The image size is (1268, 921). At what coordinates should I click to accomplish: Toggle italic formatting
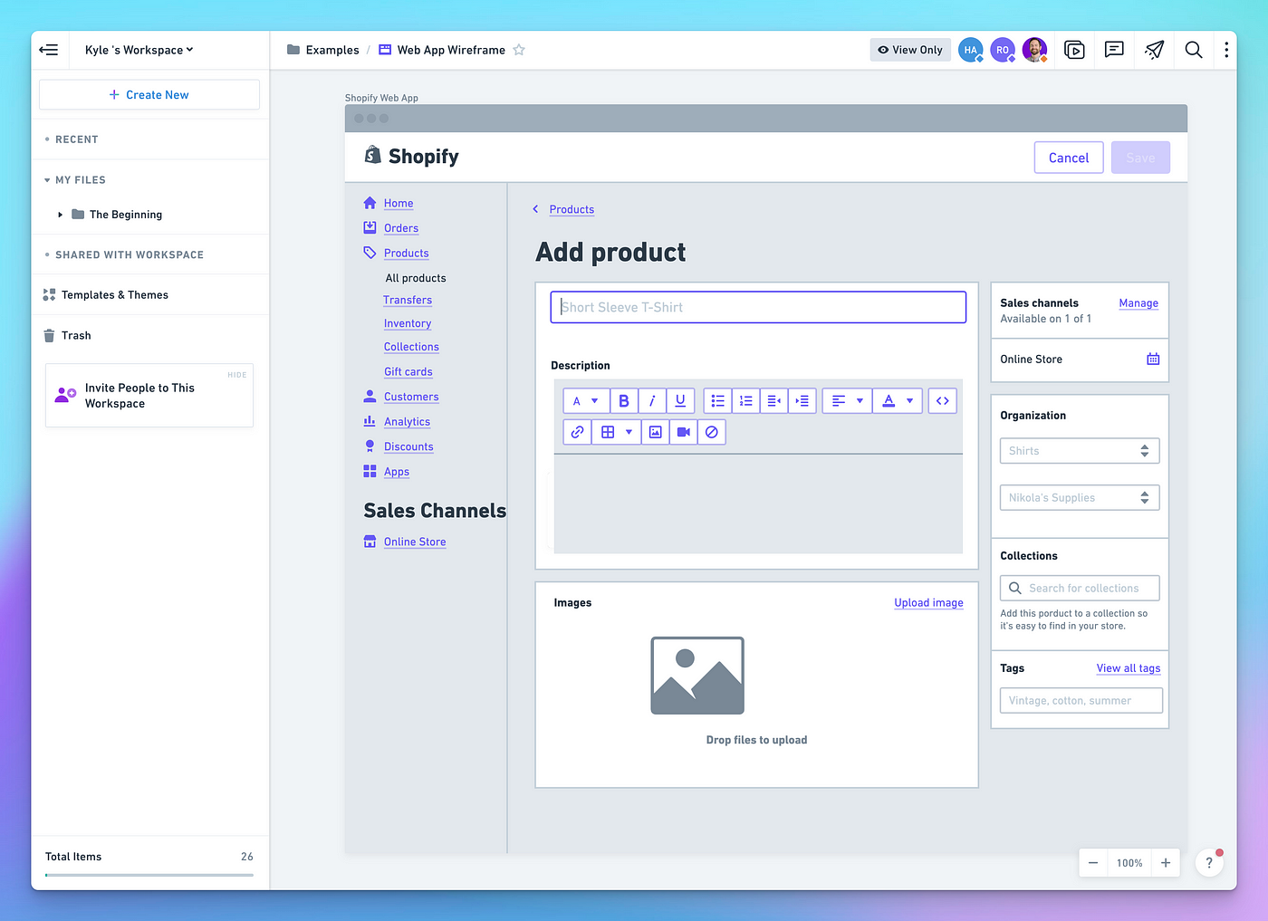652,401
